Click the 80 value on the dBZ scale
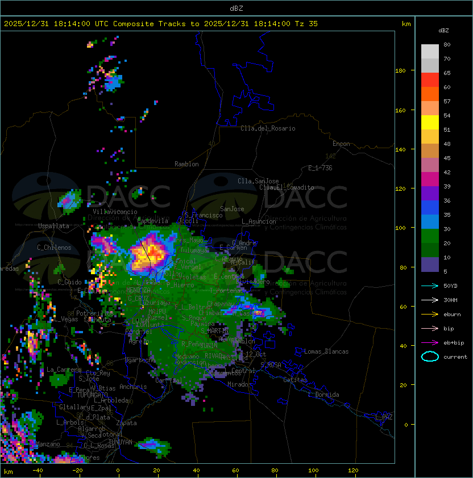The image size is (473, 478). [447, 44]
